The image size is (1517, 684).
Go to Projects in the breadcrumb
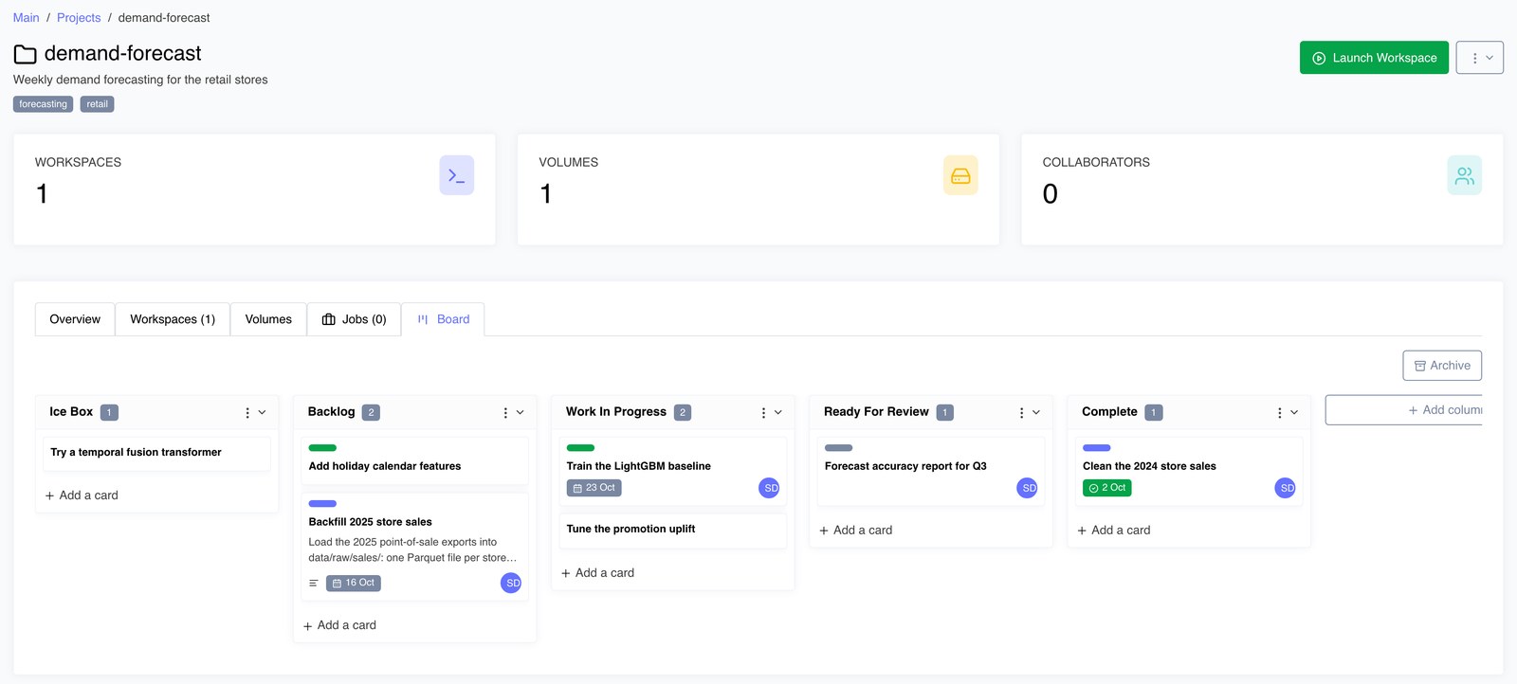pos(79,18)
